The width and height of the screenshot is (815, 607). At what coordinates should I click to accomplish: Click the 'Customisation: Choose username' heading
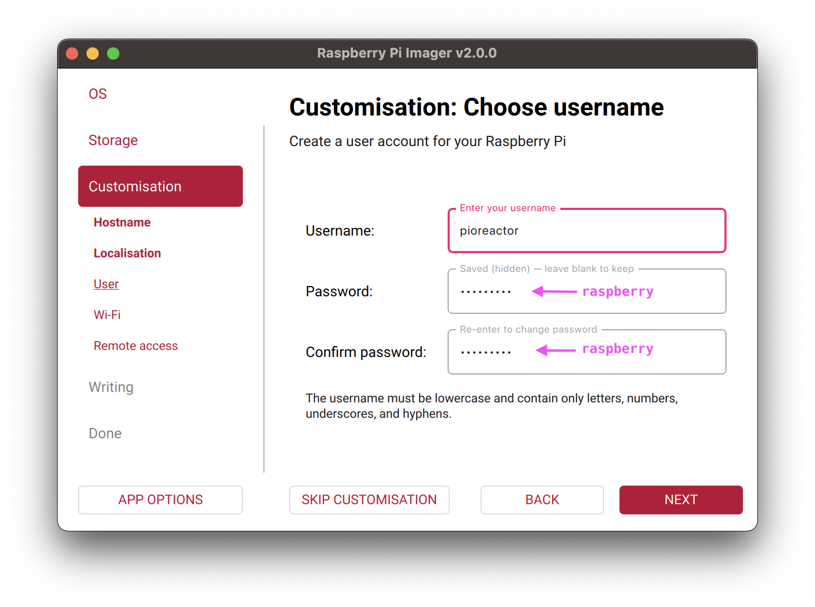(x=476, y=107)
